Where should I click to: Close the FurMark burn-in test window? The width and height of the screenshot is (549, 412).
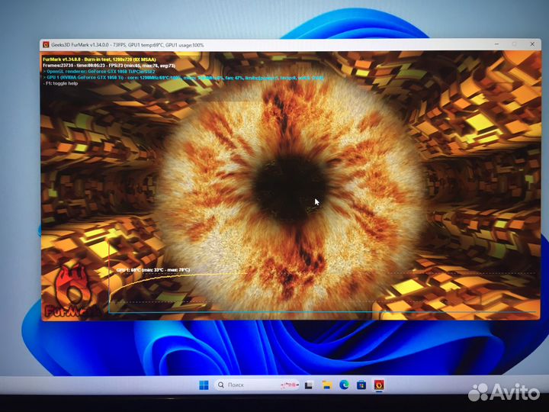pos(533,45)
